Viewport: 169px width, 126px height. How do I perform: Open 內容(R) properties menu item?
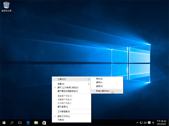click(71, 120)
